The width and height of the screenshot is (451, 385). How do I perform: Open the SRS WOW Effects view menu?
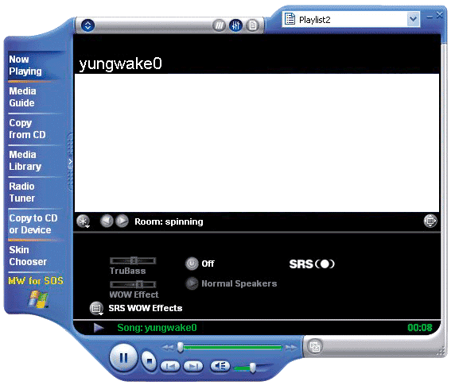tap(96, 308)
